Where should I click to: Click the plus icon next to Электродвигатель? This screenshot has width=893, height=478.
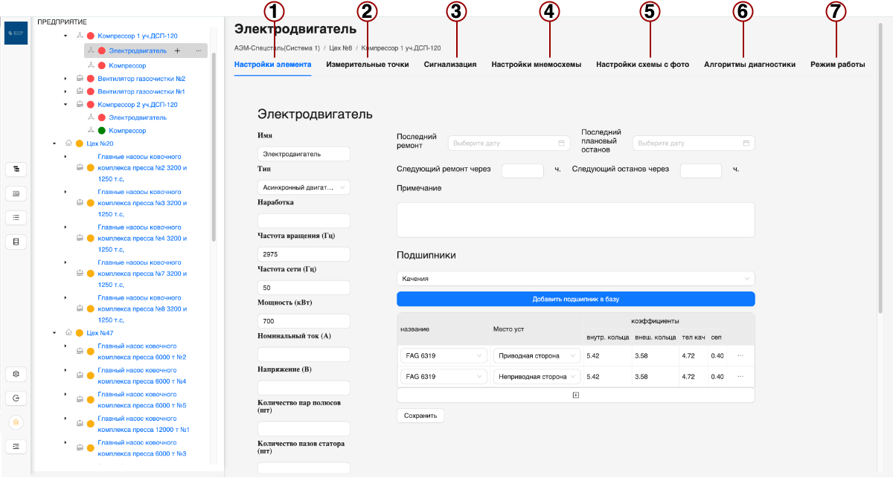(x=177, y=51)
